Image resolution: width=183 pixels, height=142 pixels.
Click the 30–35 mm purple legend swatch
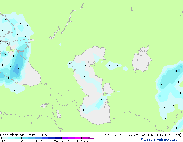tap(65, 138)
